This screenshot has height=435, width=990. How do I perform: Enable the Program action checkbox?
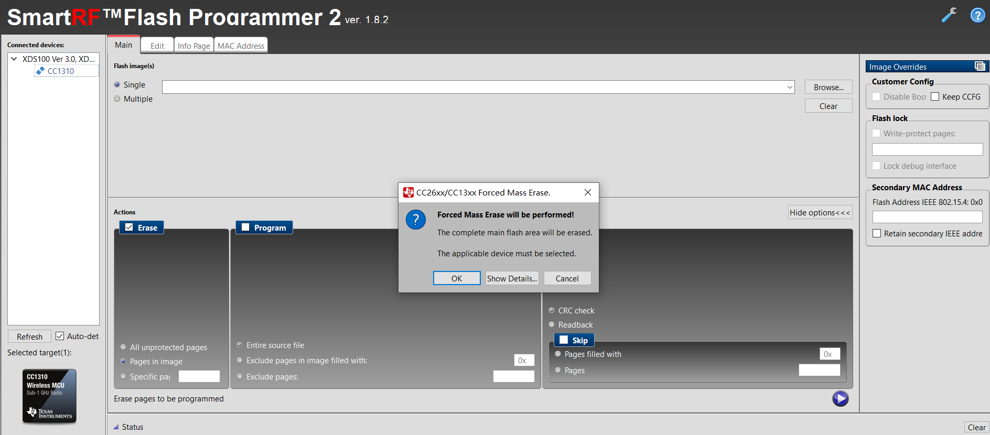[x=245, y=227]
